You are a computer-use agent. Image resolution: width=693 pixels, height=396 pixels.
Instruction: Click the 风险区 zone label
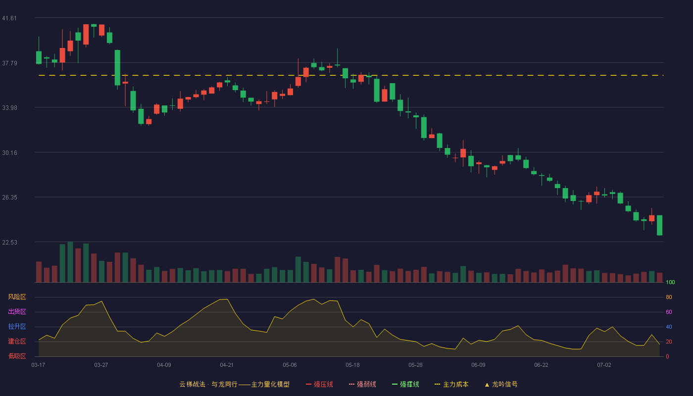(x=17, y=297)
